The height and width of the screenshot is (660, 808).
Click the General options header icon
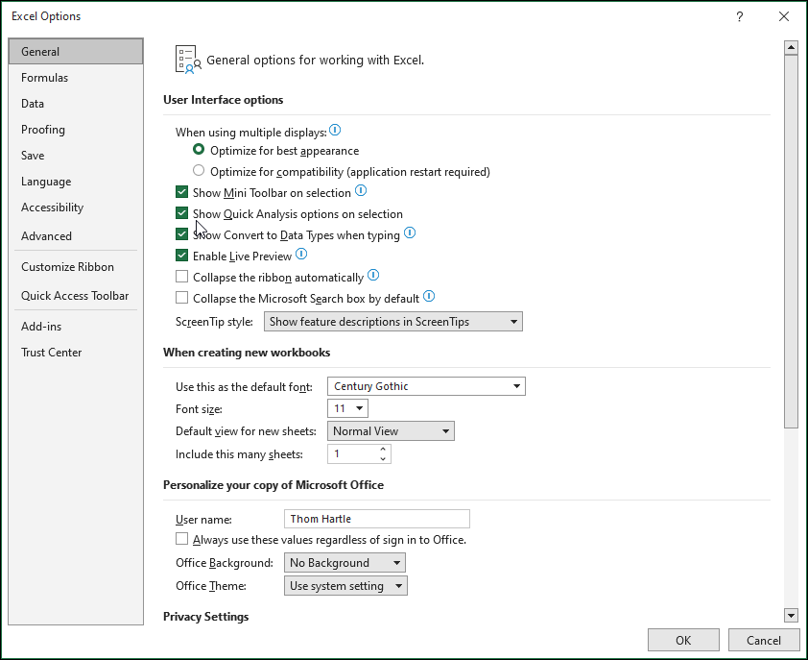pos(188,60)
